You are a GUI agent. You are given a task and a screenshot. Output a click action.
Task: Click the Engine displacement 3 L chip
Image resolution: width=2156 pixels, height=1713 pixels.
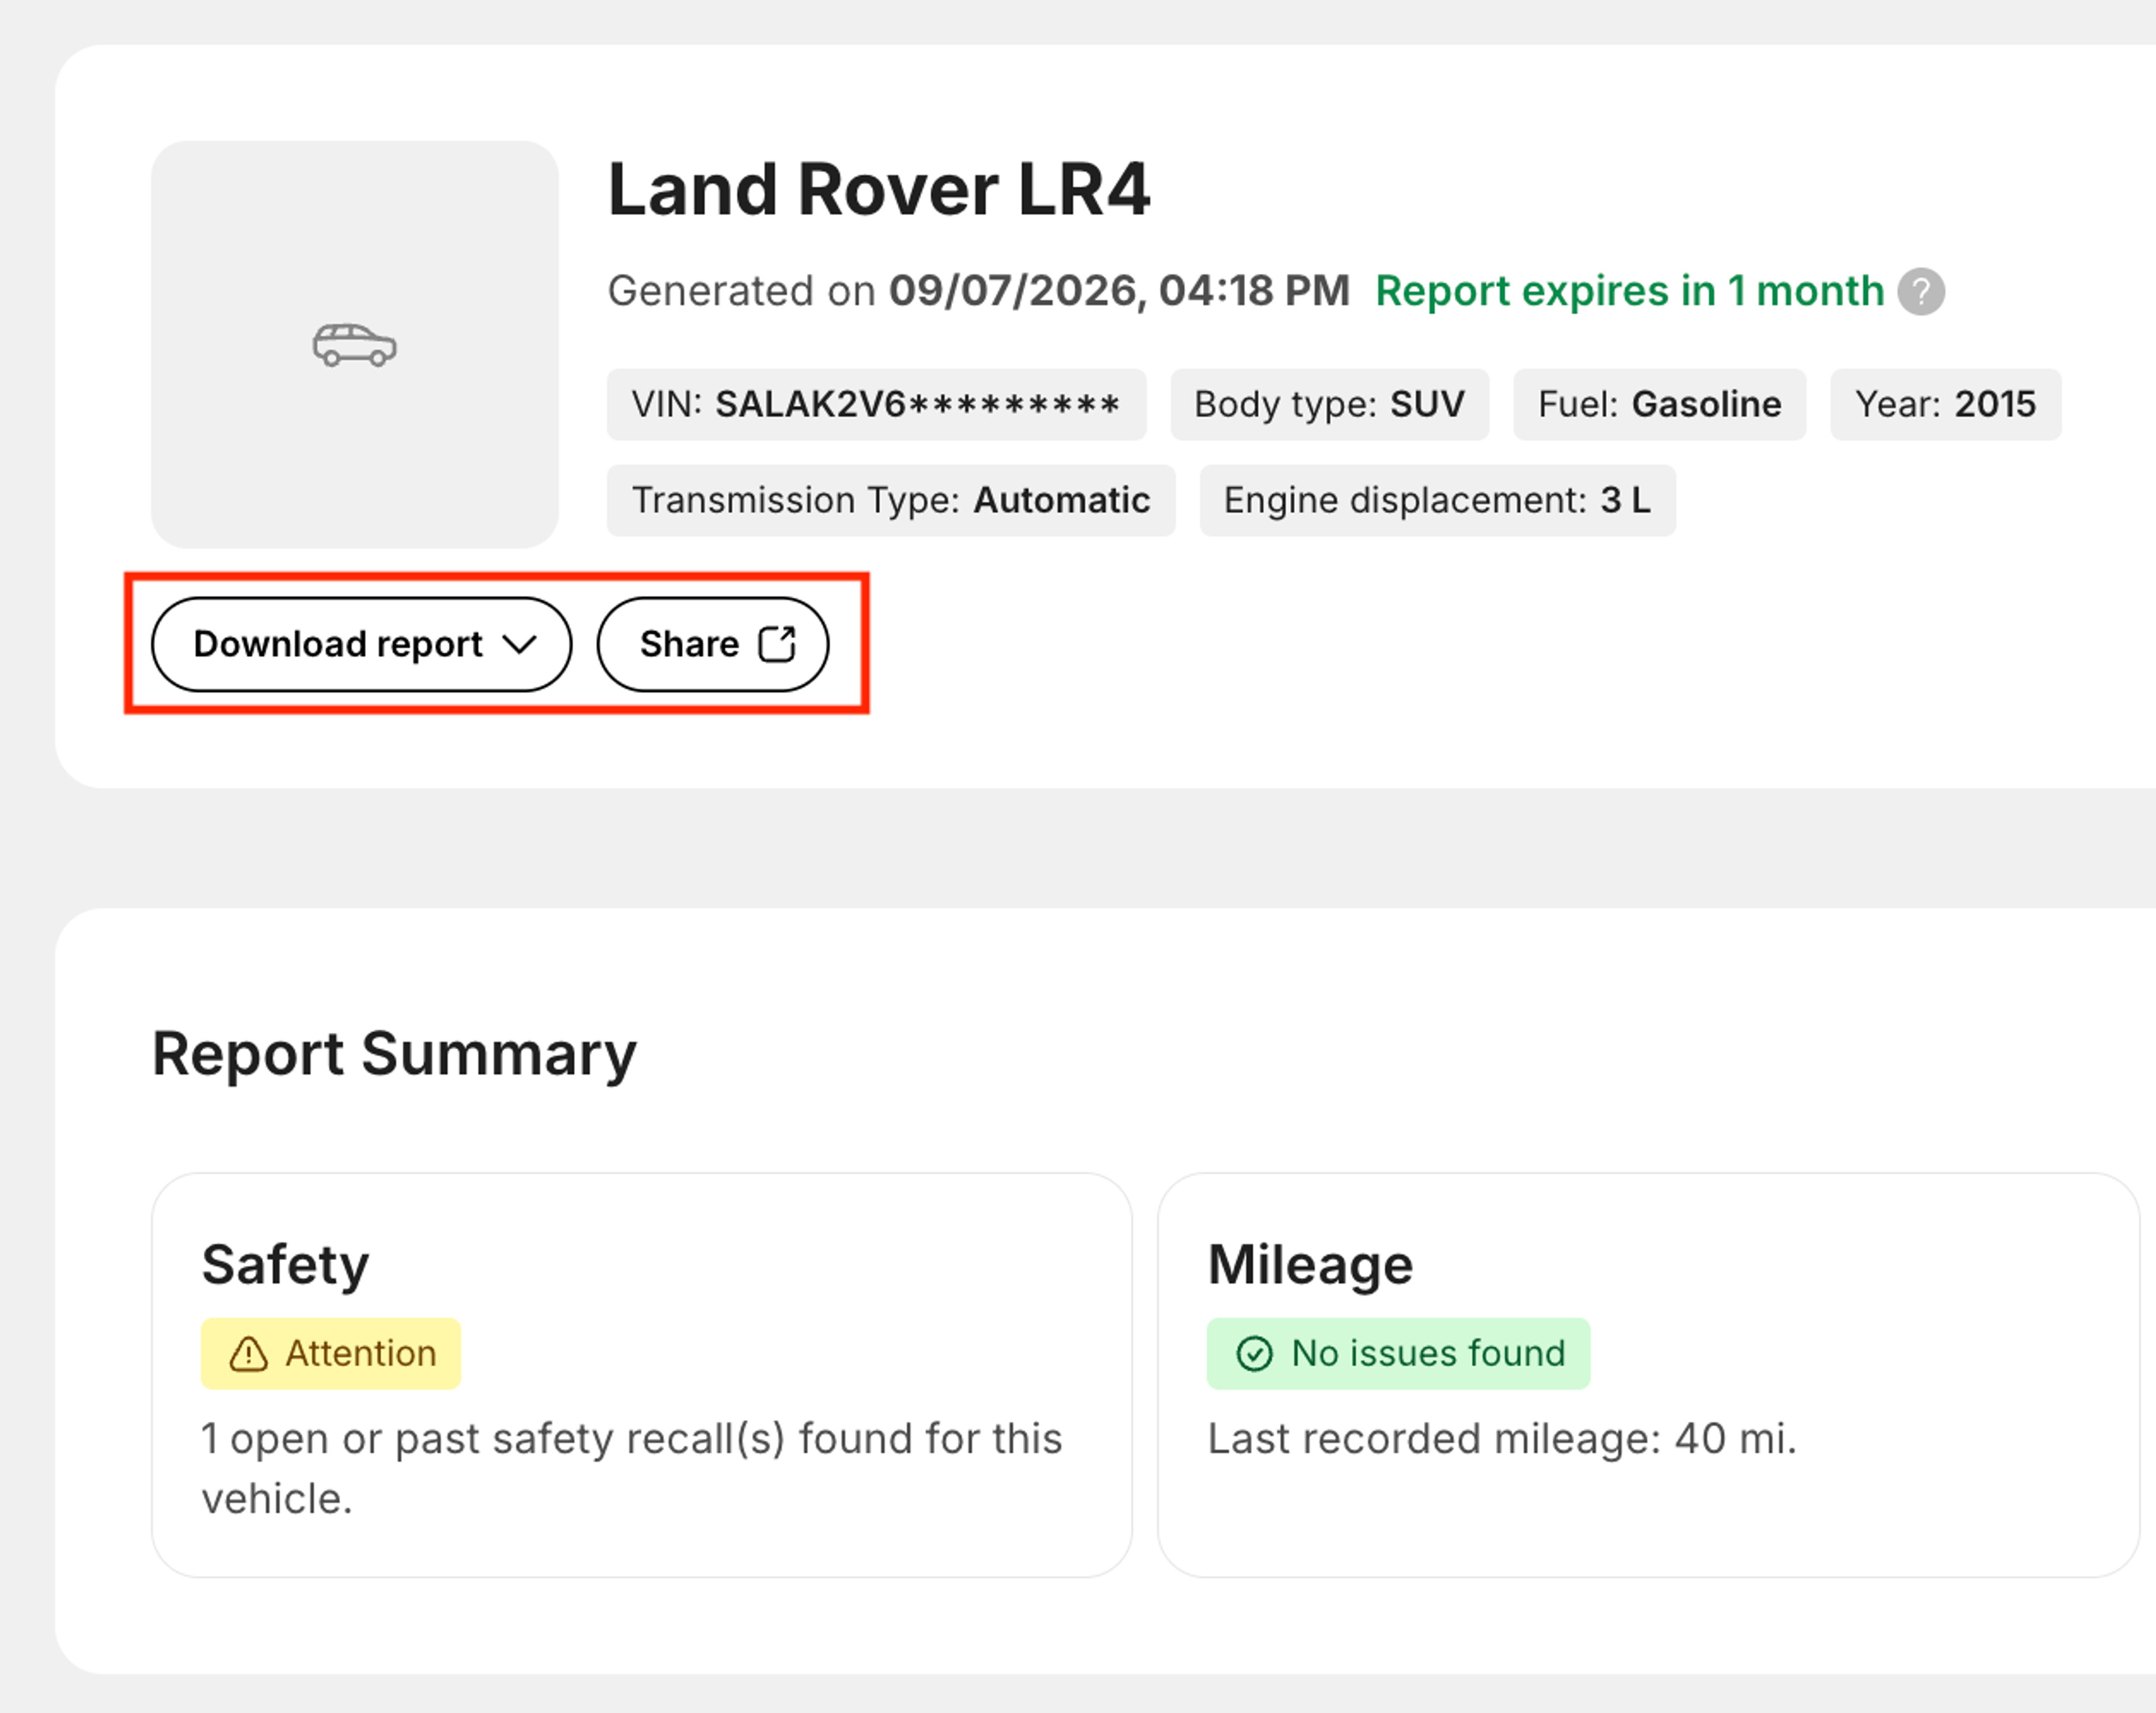point(1437,501)
